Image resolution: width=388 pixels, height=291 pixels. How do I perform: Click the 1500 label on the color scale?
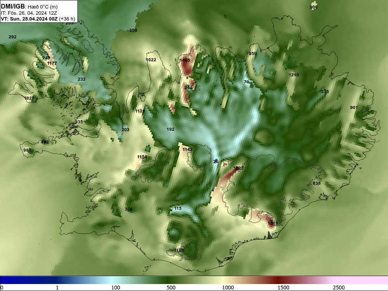coord(283,288)
